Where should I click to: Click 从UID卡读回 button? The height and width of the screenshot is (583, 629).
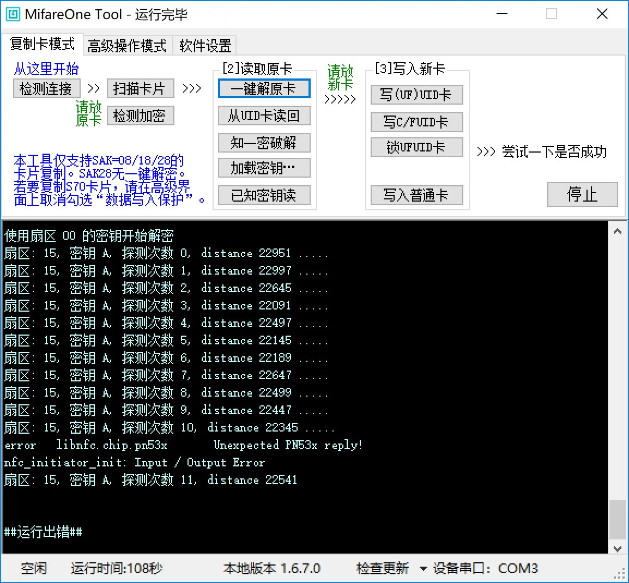pyautogui.click(x=264, y=116)
